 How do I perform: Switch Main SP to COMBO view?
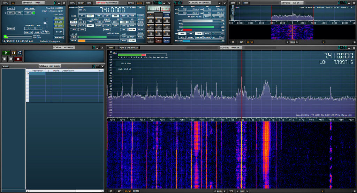(136, 191)
